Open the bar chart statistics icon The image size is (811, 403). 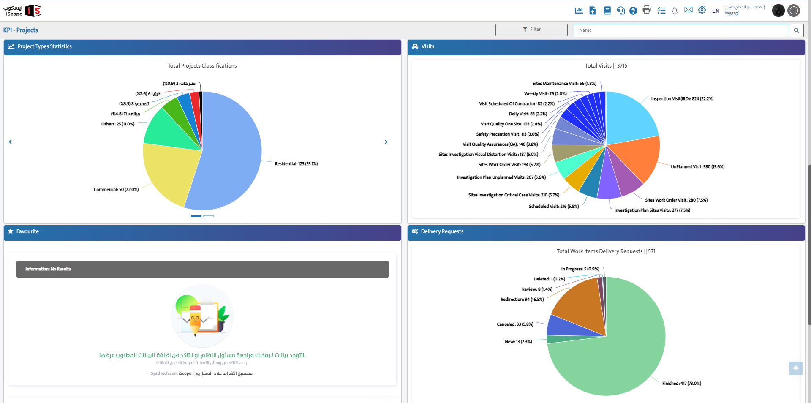pos(579,11)
